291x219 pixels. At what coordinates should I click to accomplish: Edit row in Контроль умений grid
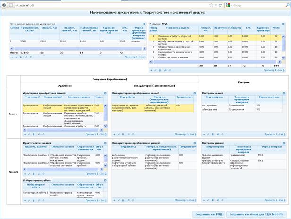(208, 200)
